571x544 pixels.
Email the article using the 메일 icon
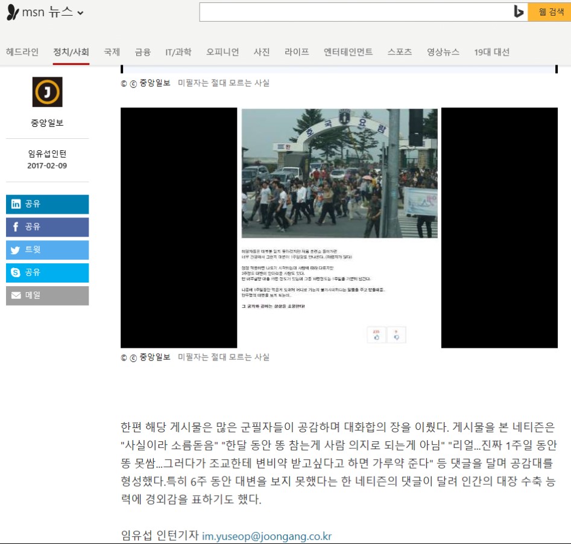47,295
